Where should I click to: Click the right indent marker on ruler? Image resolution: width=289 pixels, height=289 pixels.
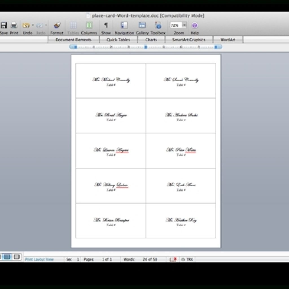[216, 47]
